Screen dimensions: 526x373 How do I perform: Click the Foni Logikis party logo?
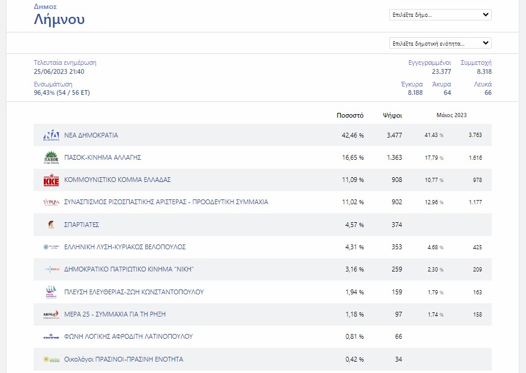51,336
